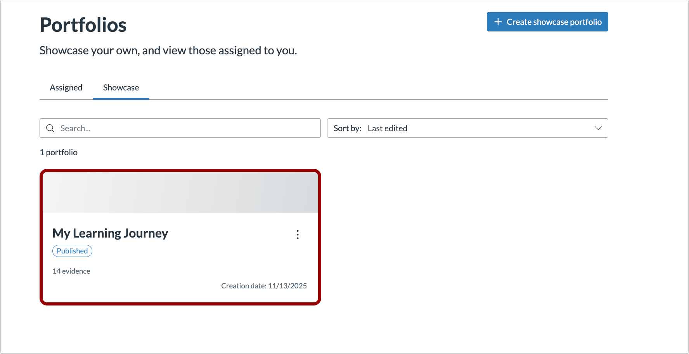Toggle the Showcase view on
Image resolution: width=689 pixels, height=354 pixels.
121,87
